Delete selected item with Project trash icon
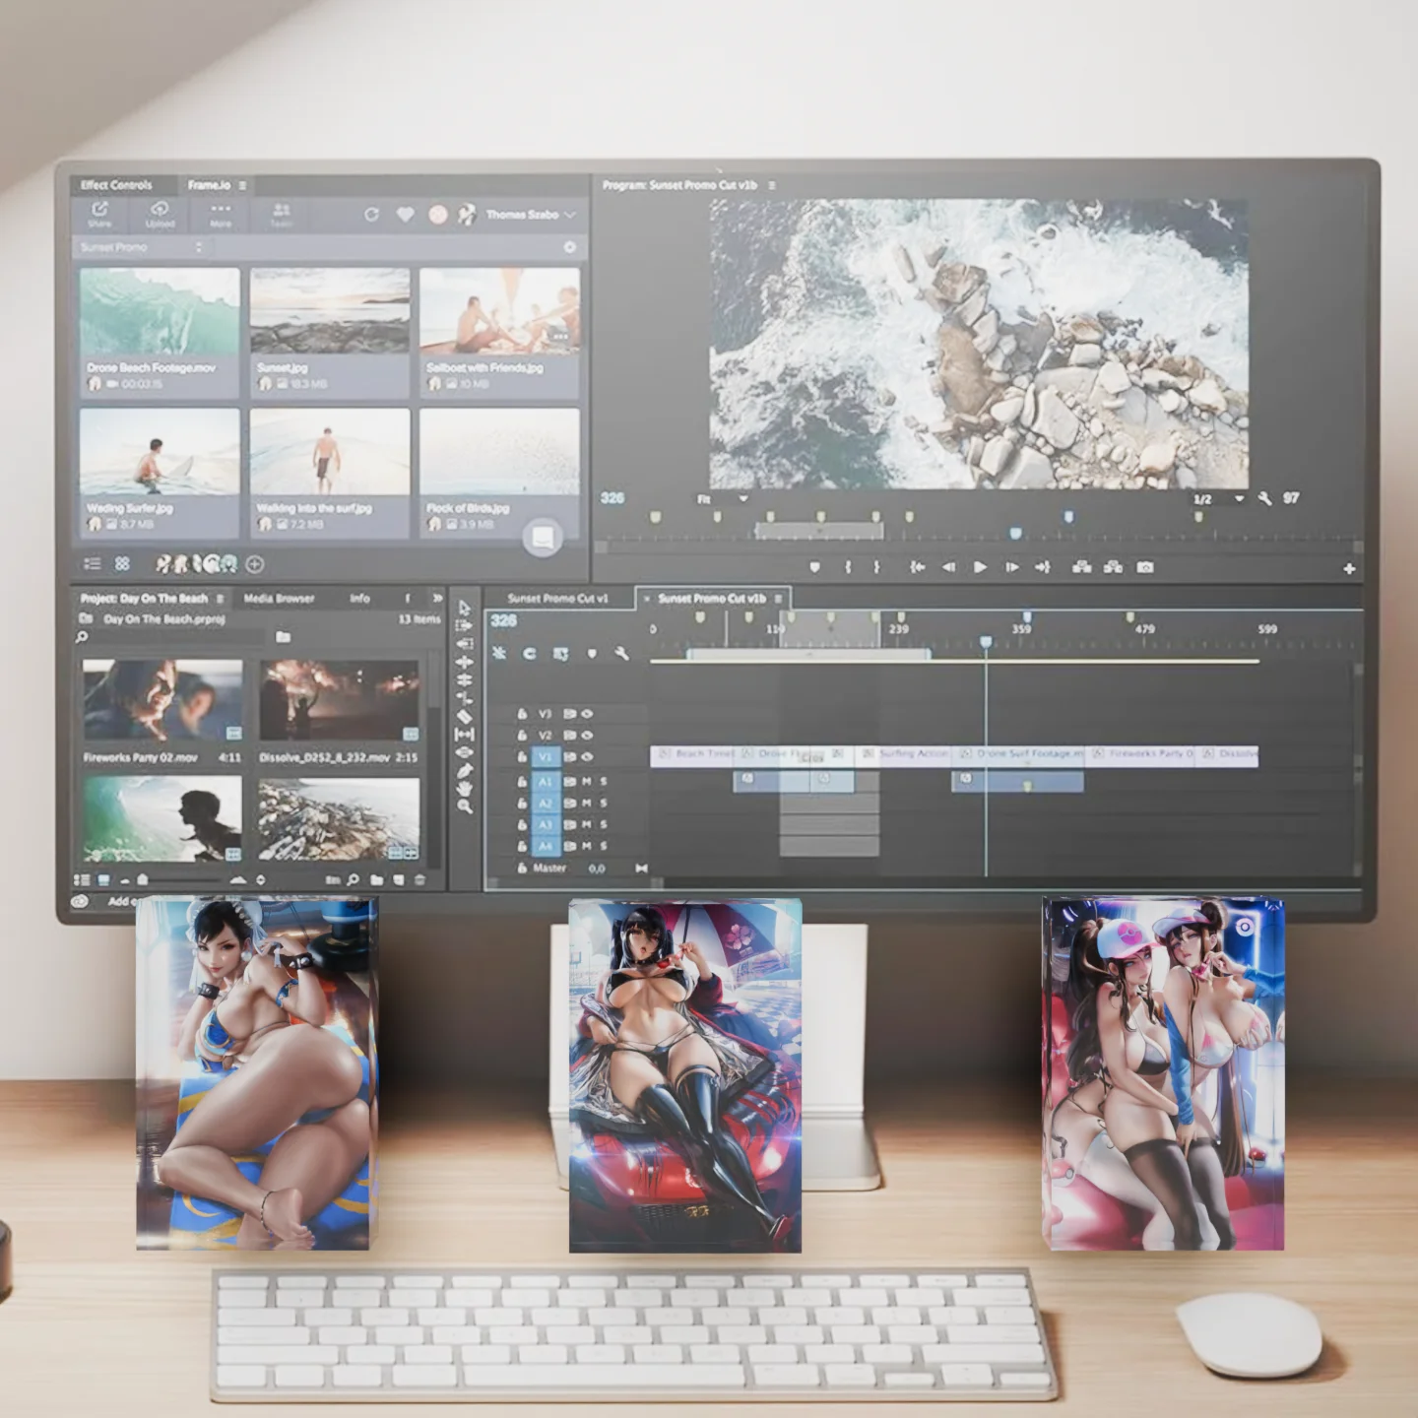 (x=420, y=879)
